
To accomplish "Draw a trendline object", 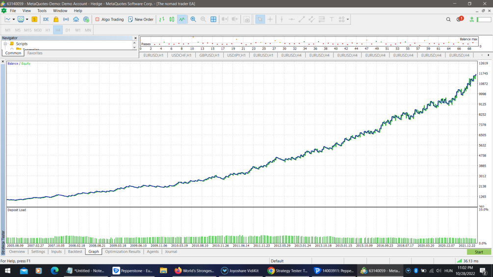I will point(302,20).
